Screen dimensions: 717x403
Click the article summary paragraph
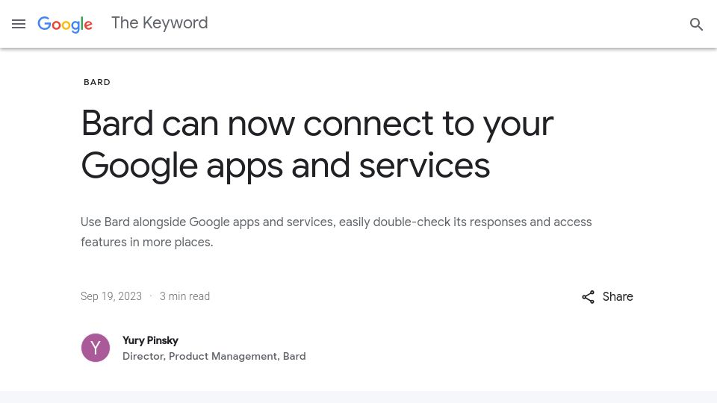tap(336, 232)
